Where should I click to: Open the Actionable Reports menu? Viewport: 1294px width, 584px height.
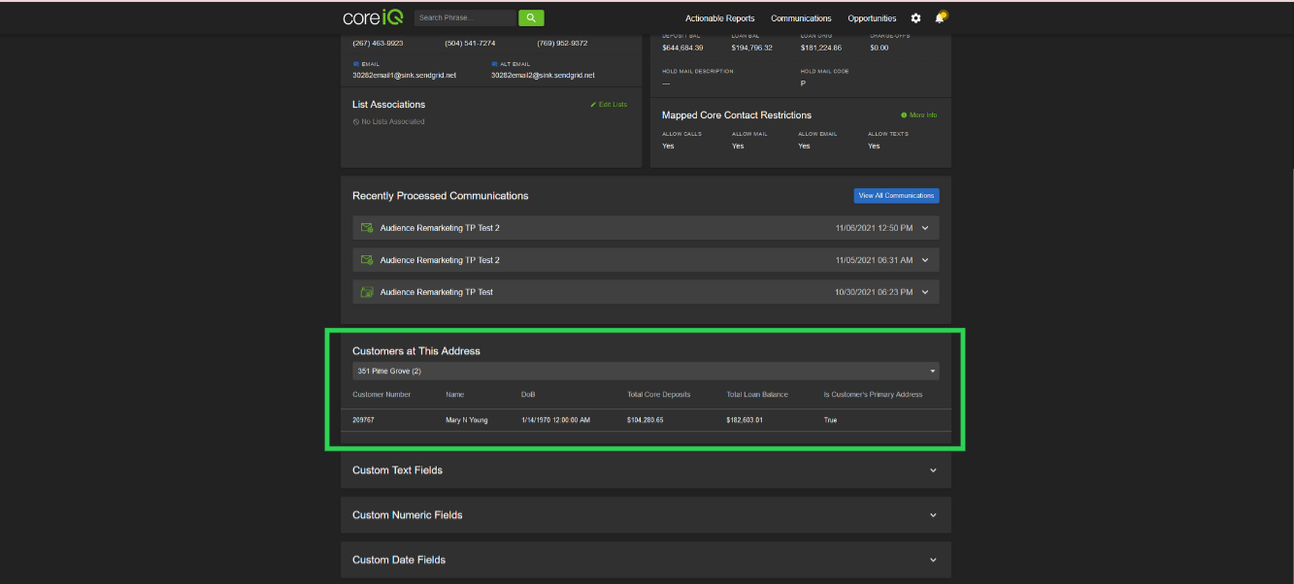tap(719, 18)
